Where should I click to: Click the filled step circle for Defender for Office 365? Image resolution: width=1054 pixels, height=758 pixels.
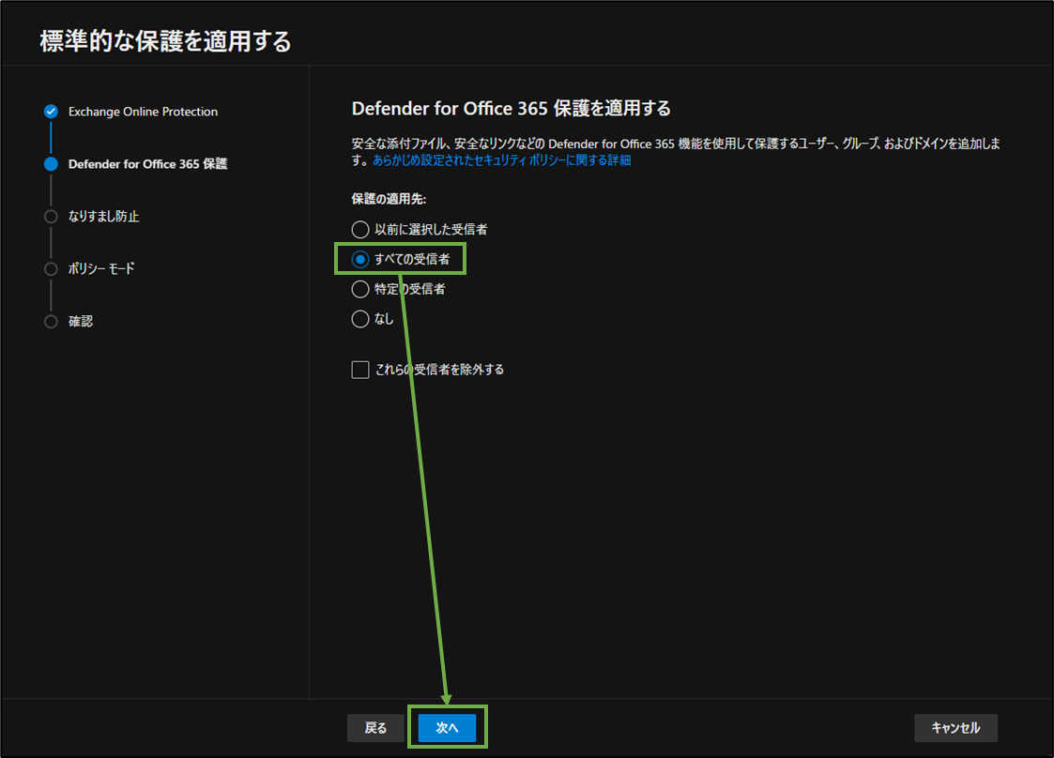(x=51, y=164)
